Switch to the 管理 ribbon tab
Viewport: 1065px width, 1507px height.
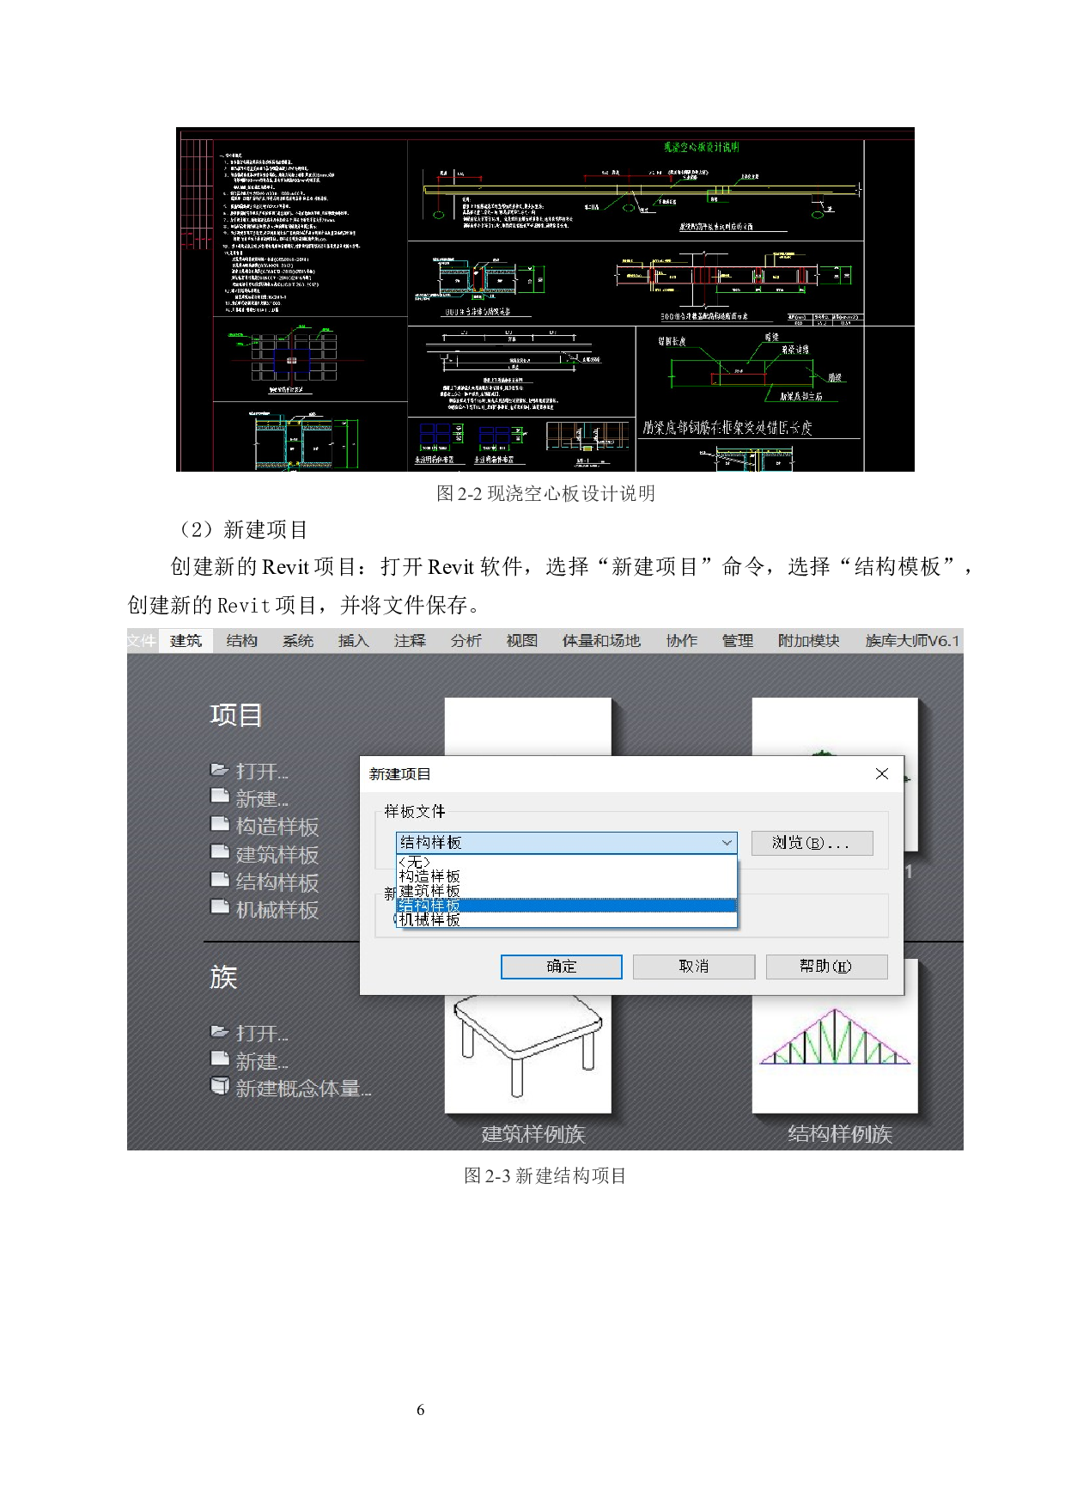(x=738, y=641)
